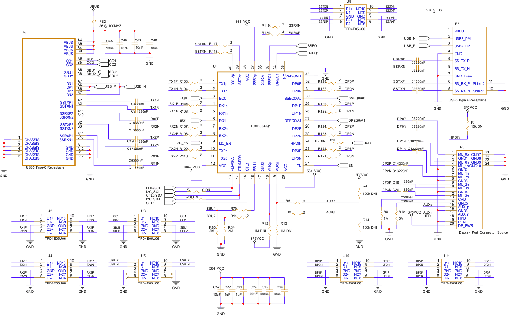
Task: Click the CONFIG2 net label
Action: click(407, 202)
